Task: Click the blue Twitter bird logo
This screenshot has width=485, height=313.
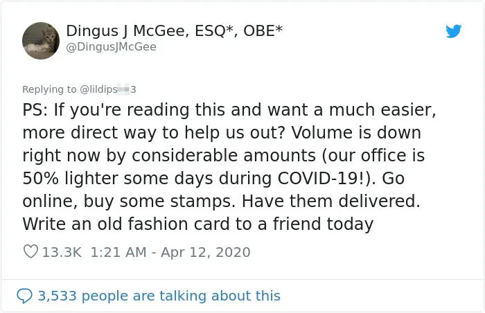Action: (x=453, y=31)
